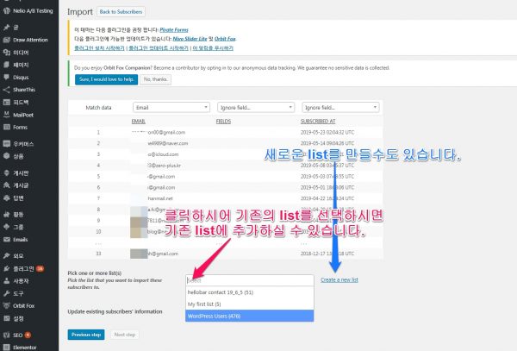The width and height of the screenshot is (517, 351).
Task: Expand the Email match data dropdown
Action: tap(171, 107)
